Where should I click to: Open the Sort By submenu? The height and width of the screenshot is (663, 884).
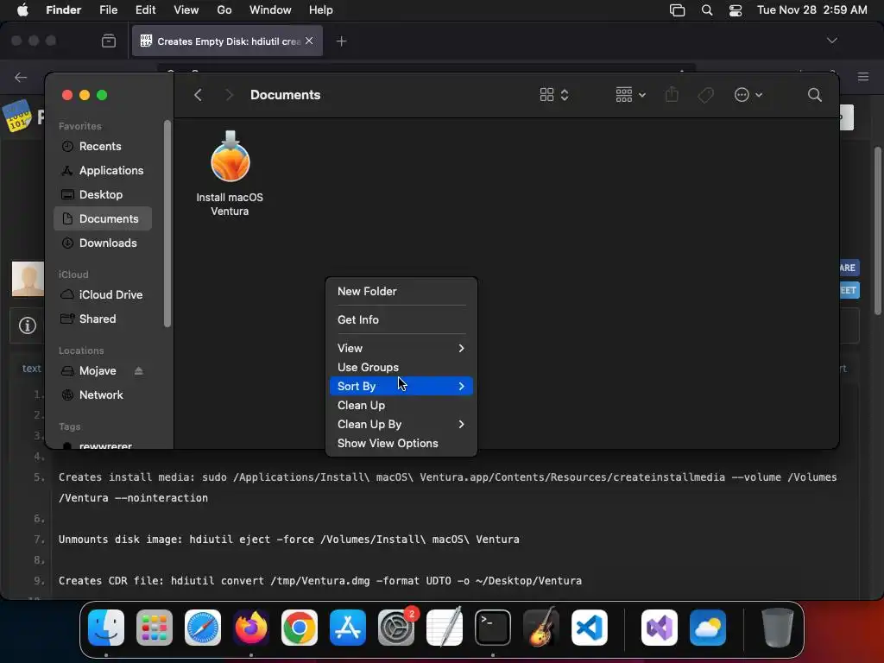[401, 386]
